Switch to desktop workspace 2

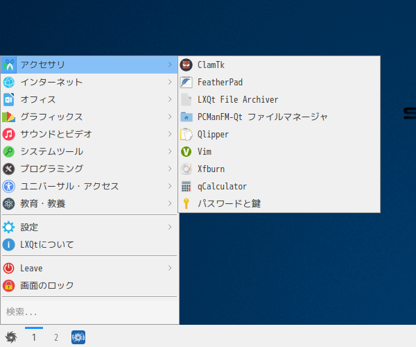click(x=56, y=337)
